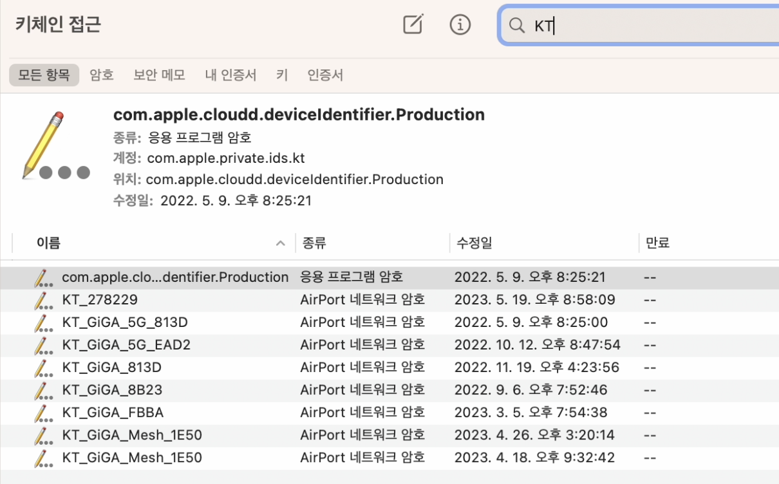Select the com.apple.clo...dentifier.Production row
Screen dimensions: 779x484
[389, 277]
